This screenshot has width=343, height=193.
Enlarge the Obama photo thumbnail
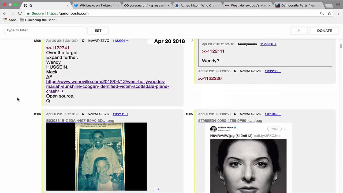coord(96,157)
